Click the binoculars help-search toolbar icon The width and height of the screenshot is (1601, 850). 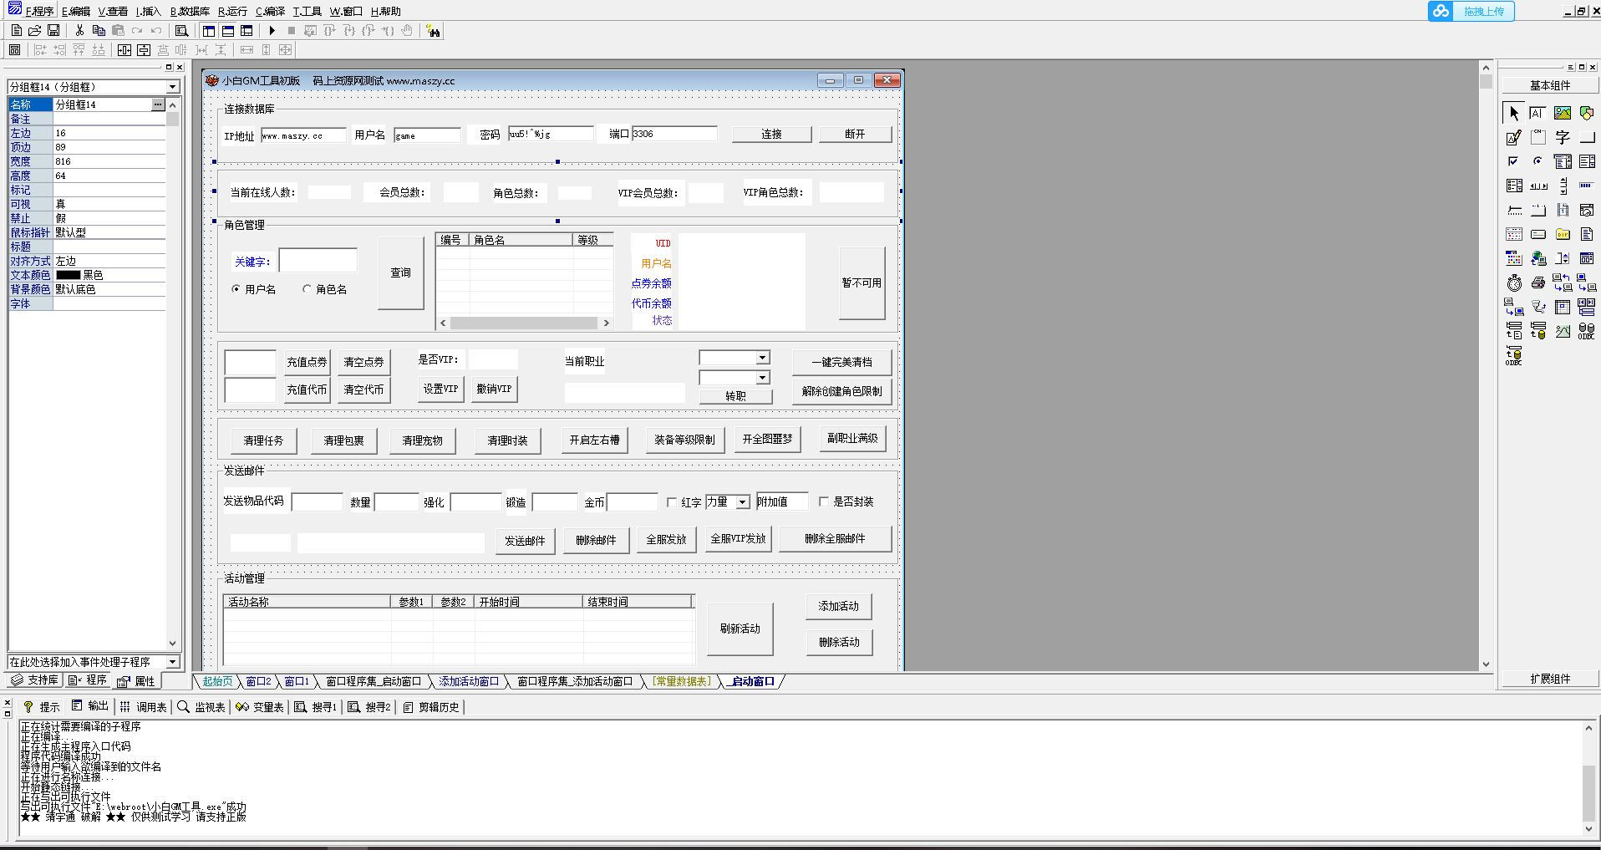[x=433, y=31]
